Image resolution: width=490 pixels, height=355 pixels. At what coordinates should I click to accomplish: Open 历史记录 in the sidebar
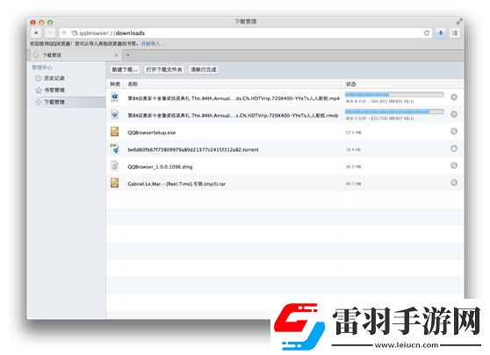click(x=54, y=78)
